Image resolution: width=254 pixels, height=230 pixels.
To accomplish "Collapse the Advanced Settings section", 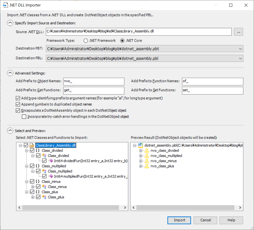I will (10, 73).
